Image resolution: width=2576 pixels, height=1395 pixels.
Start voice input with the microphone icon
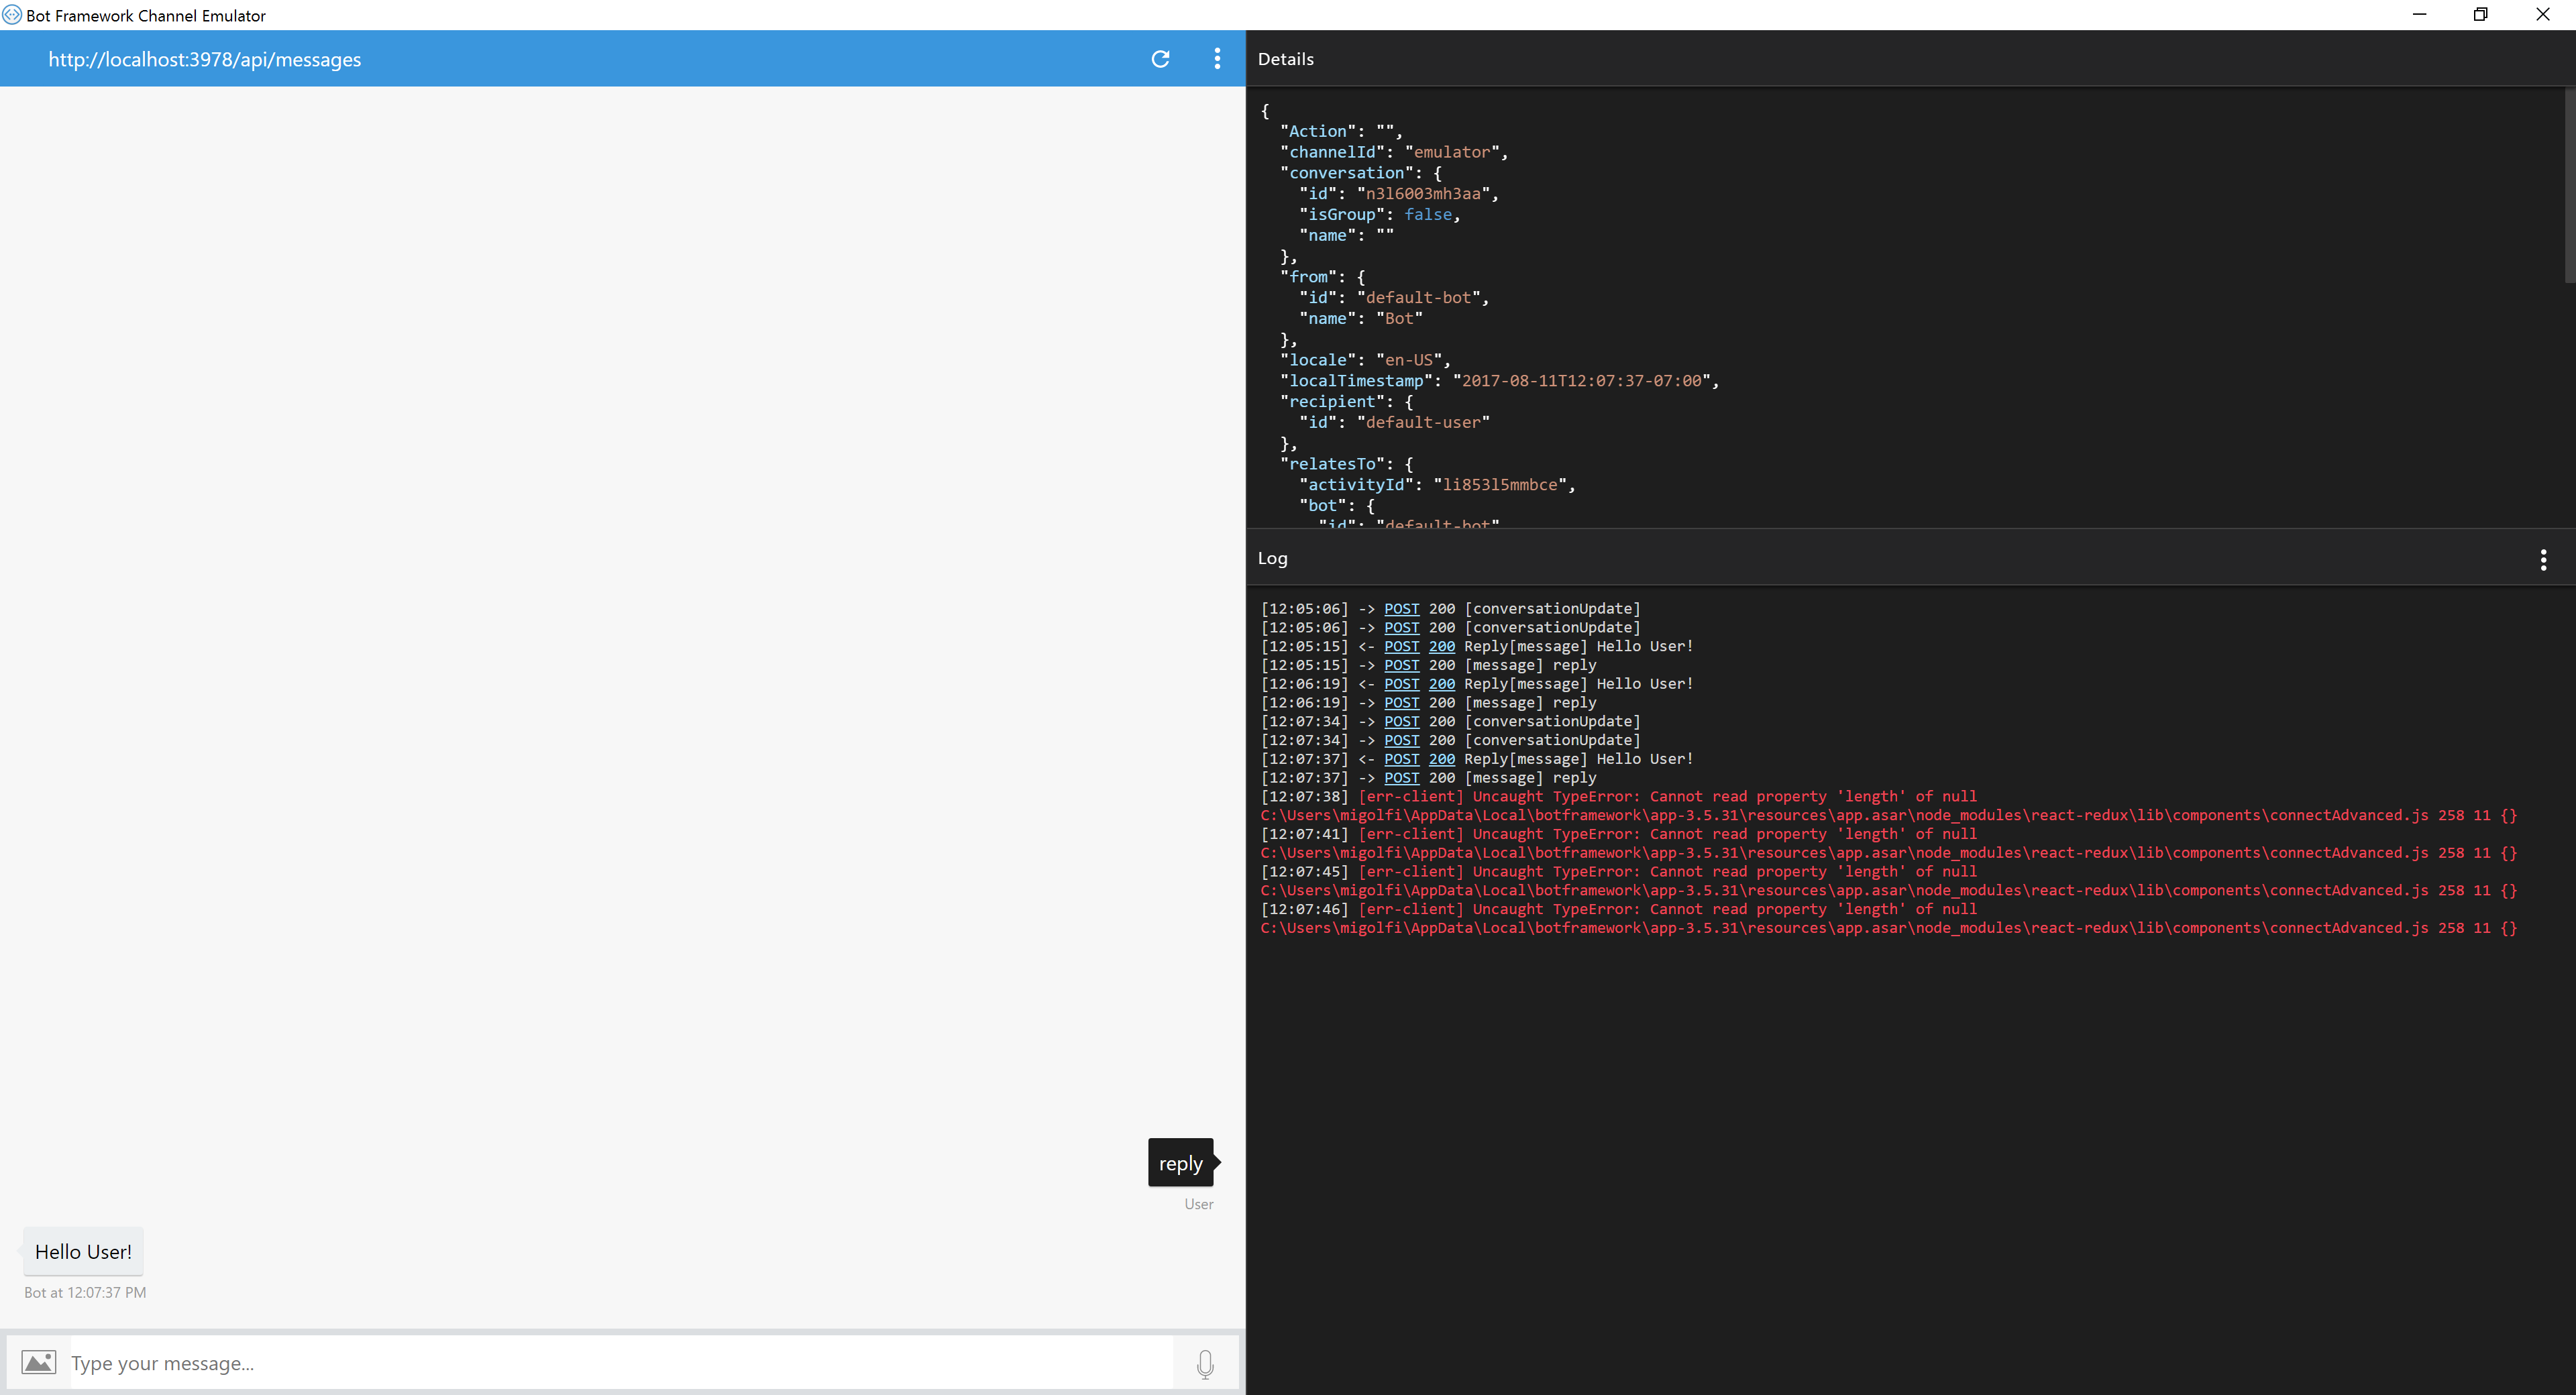coord(1205,1363)
